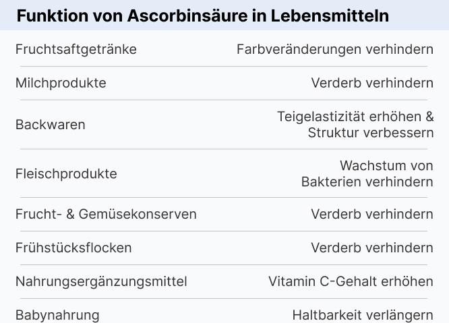Click 'Verderb verhindern' beside Frucht- & Gemüsekonserven
The height and width of the screenshot is (323, 449).
(372, 215)
